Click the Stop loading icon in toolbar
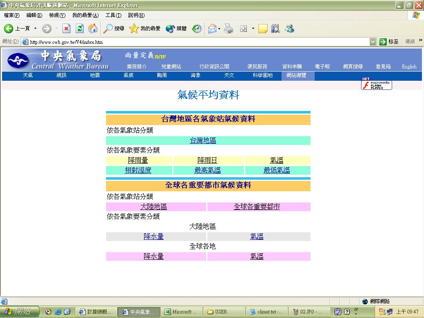The width and height of the screenshot is (424, 318). [66, 29]
